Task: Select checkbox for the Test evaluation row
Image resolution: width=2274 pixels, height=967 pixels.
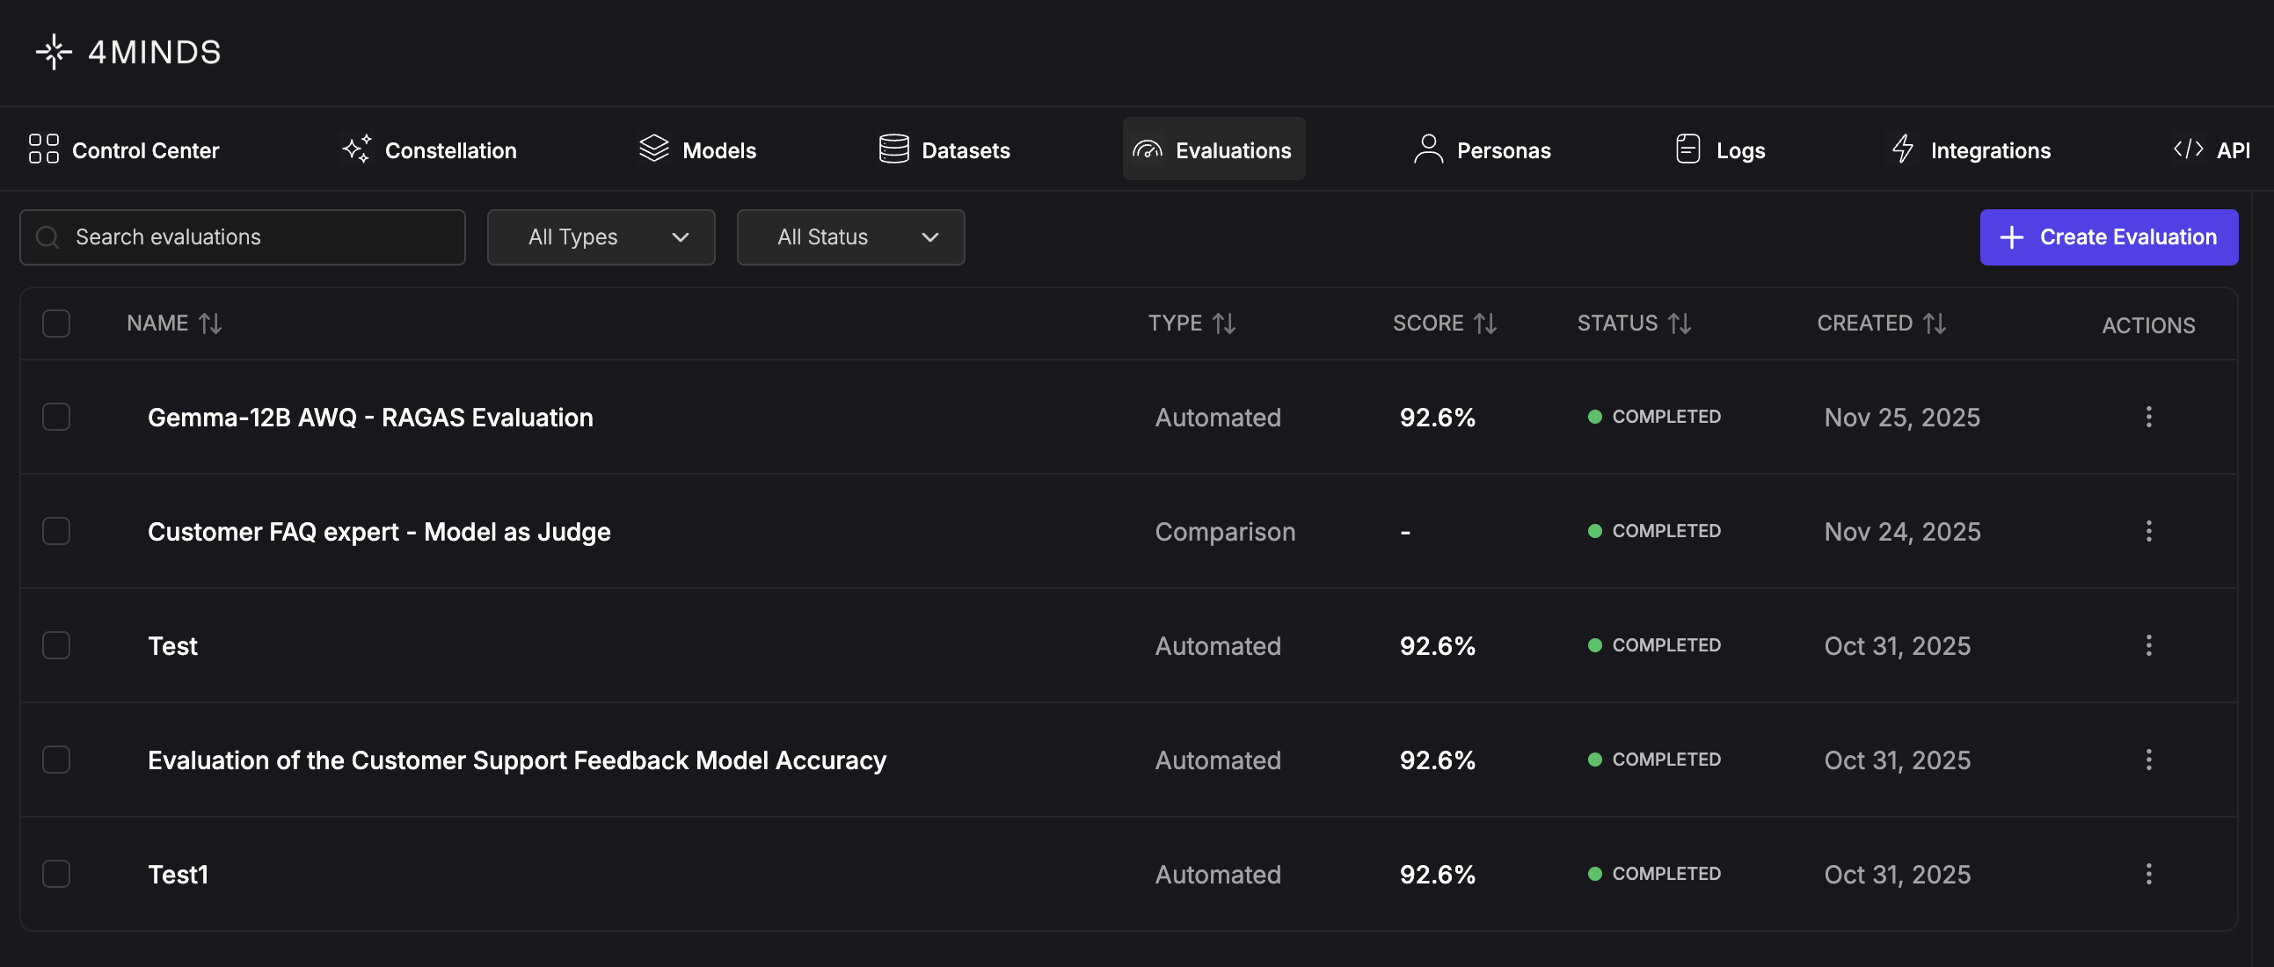Action: (56, 645)
